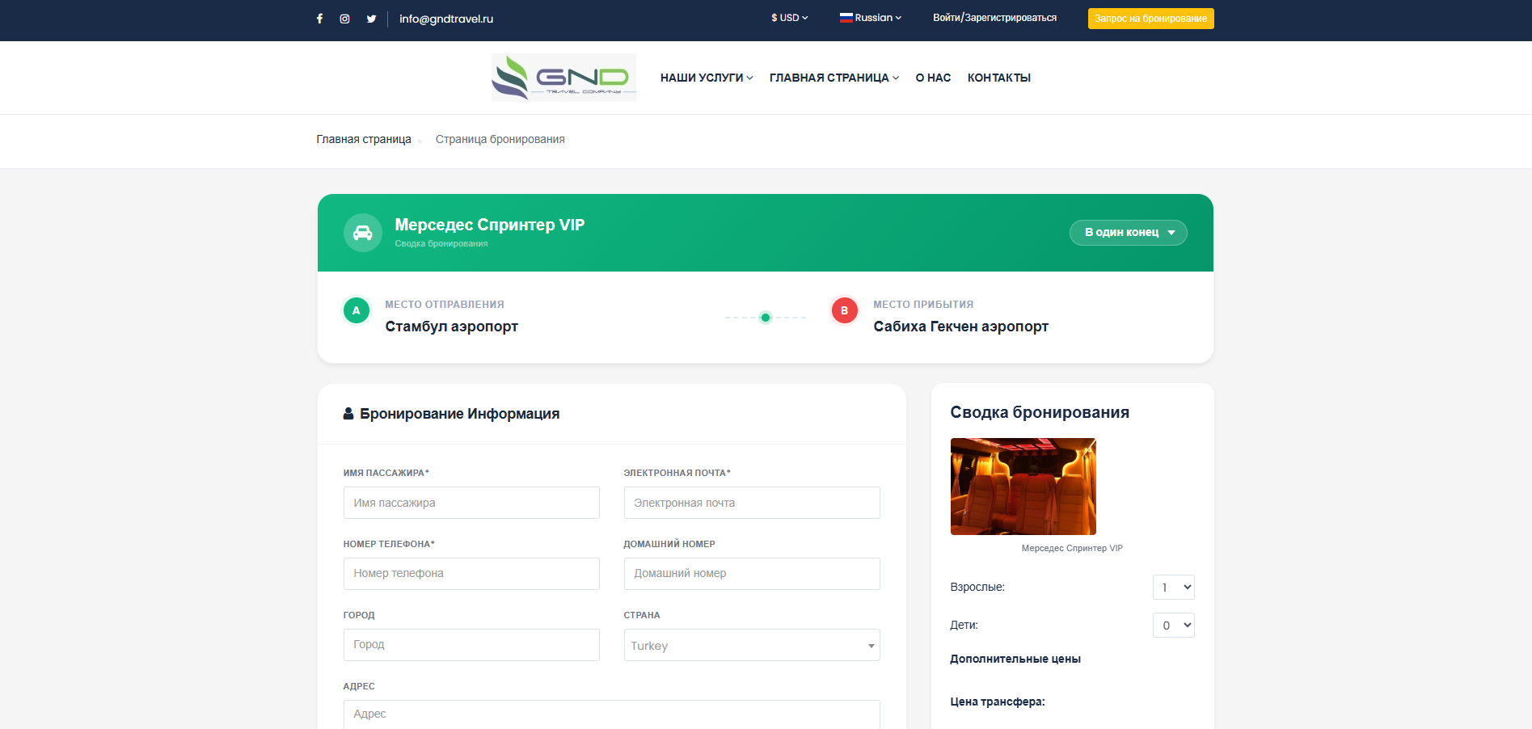Expand the ГЛАВНАЯ СТРАНИЦА menu
Screen dimensions: 1532x729
click(x=834, y=78)
